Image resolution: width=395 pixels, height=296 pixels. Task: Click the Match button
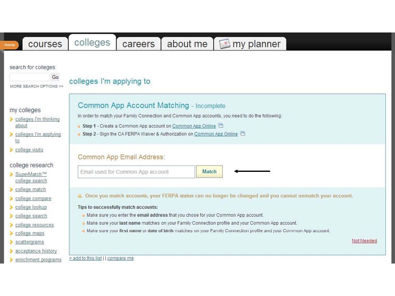click(x=209, y=172)
